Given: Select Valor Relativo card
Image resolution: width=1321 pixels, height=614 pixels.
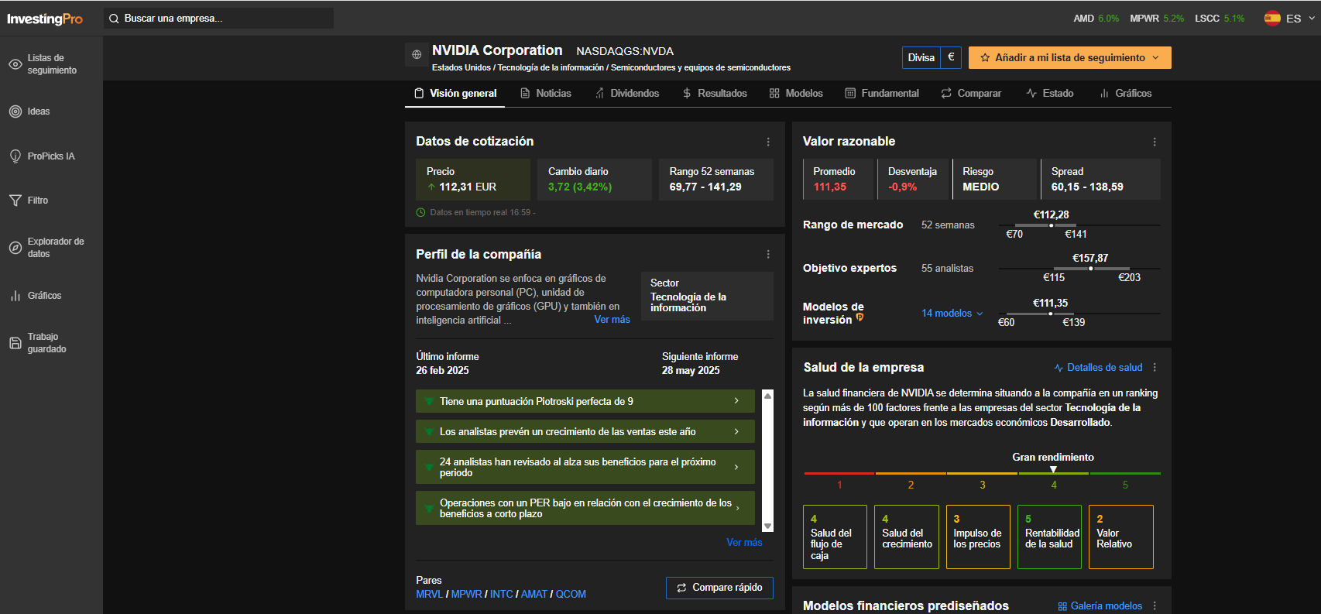Looking at the screenshot, I should 1121,537.
